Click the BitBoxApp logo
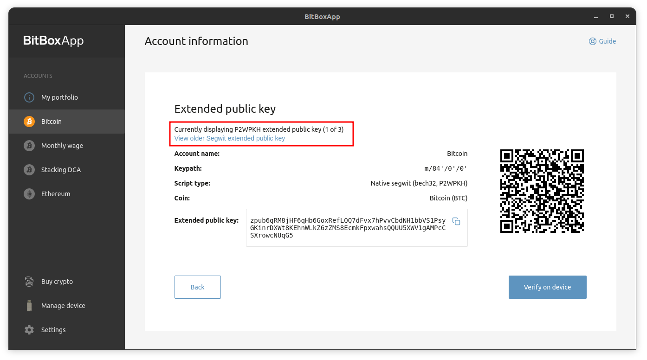The width and height of the screenshot is (647, 360). click(x=54, y=40)
